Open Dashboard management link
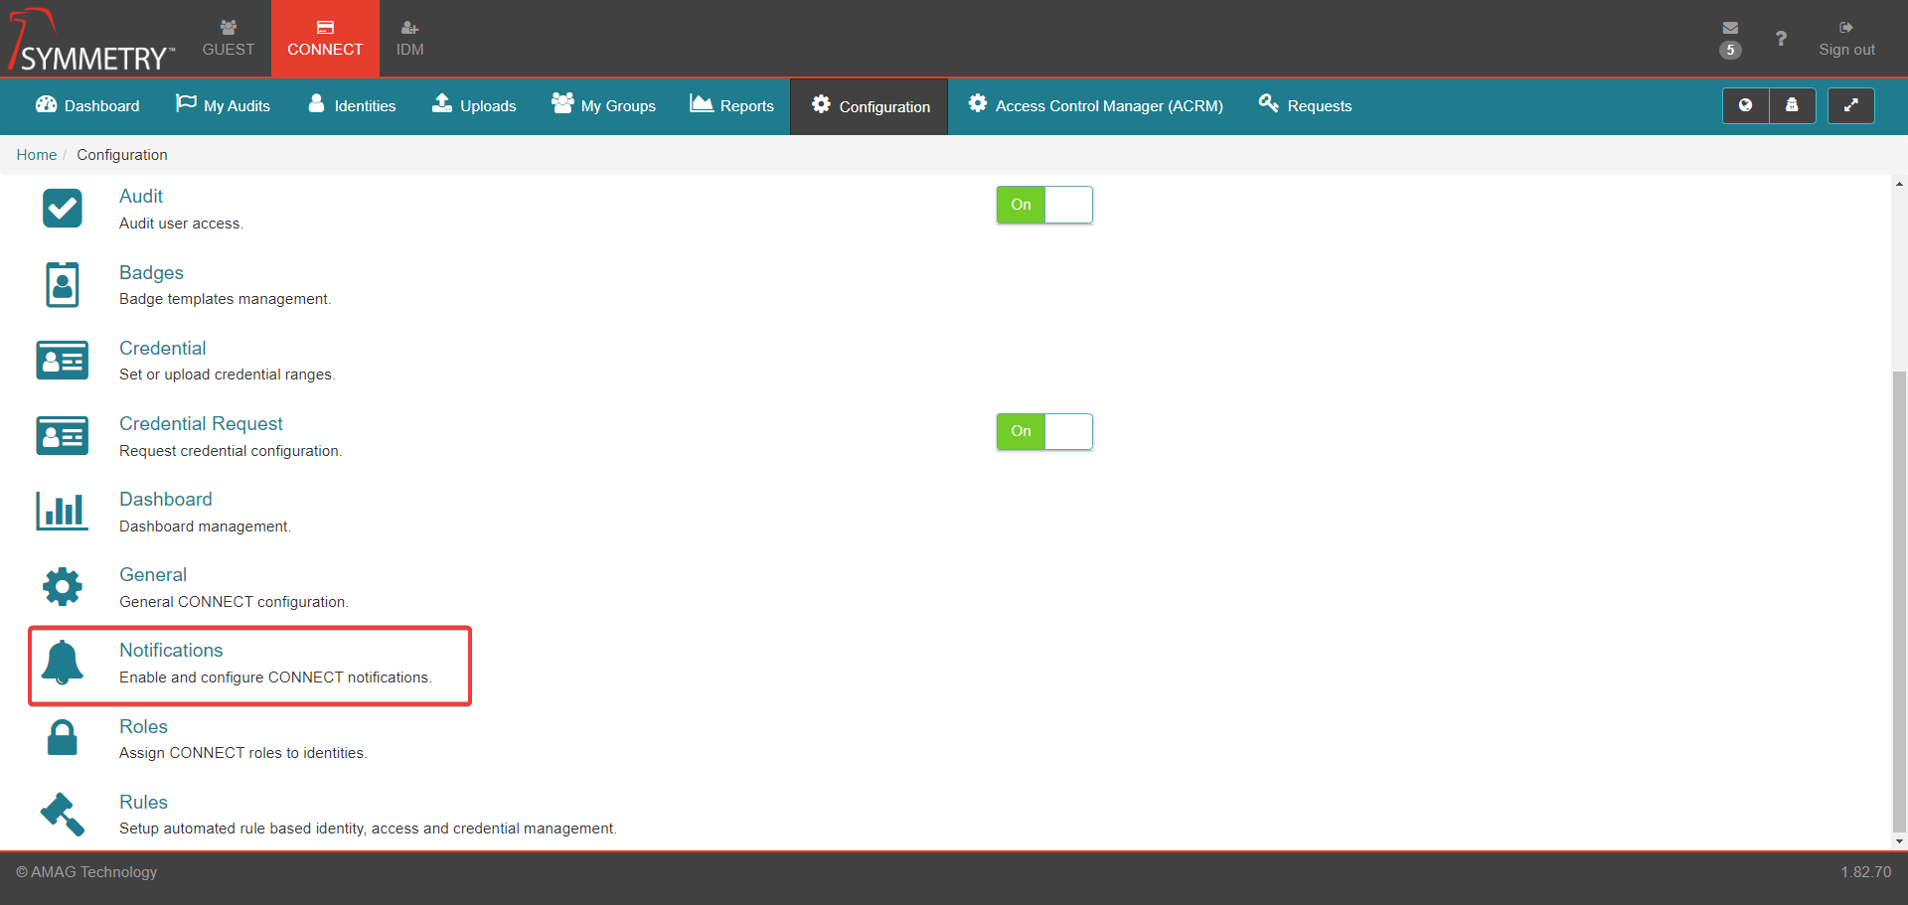The height and width of the screenshot is (905, 1908). point(166,500)
